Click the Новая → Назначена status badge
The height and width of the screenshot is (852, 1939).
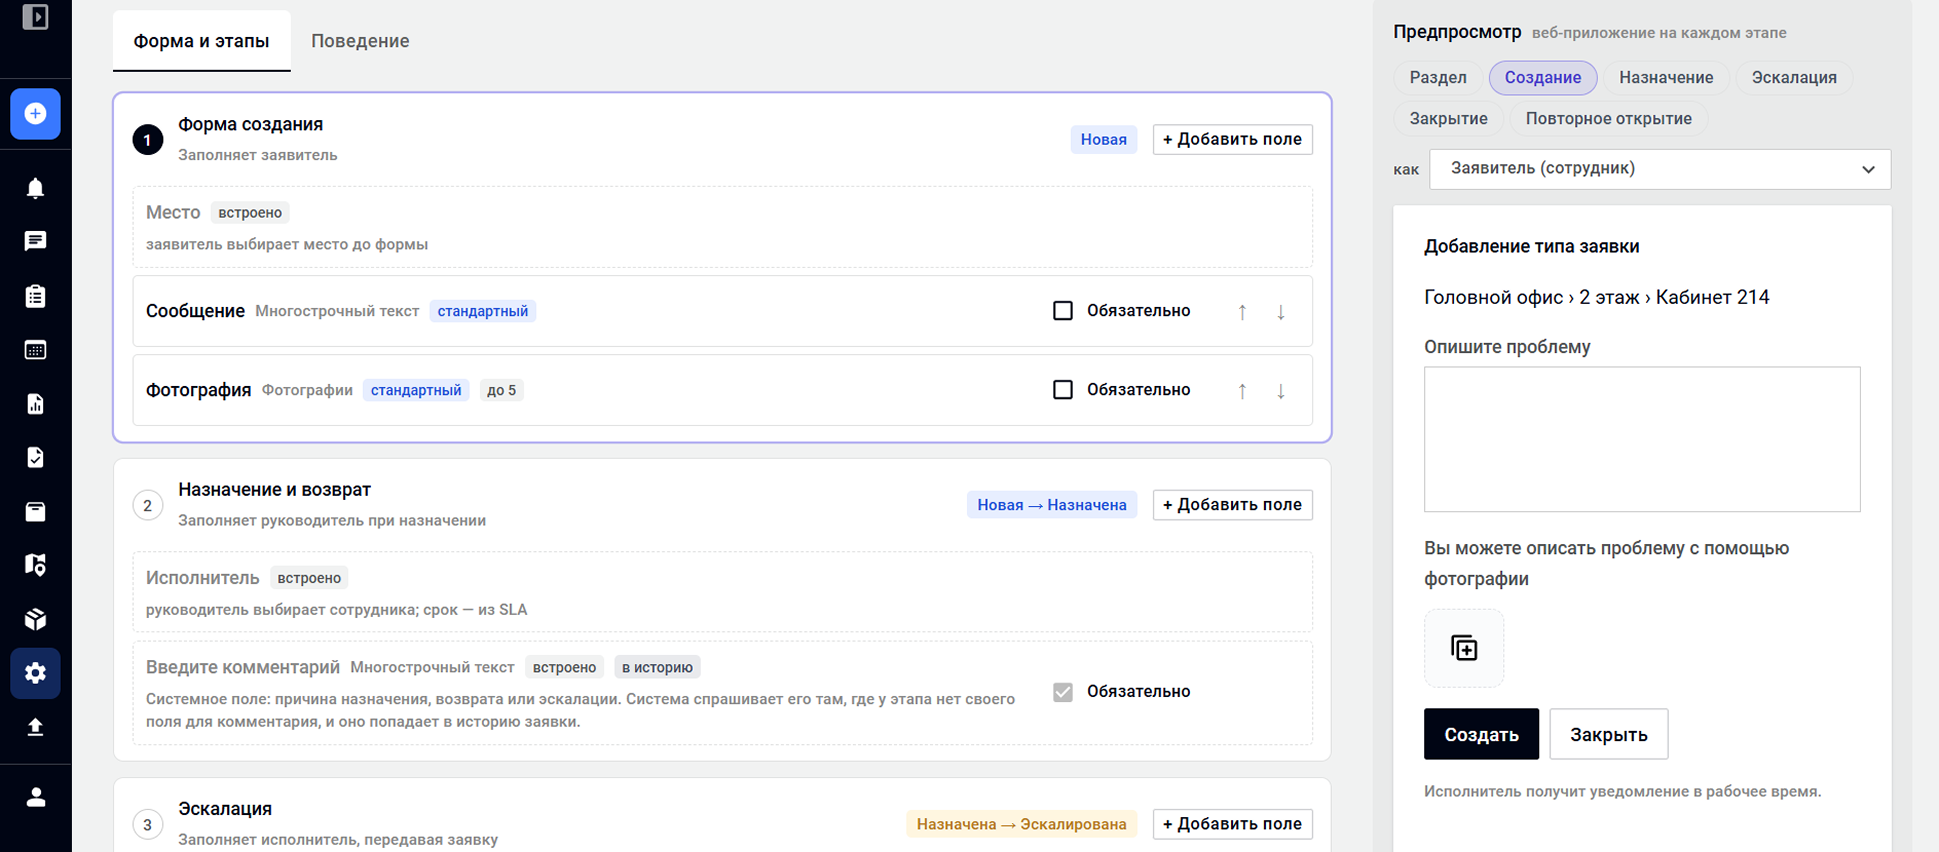click(x=1052, y=505)
